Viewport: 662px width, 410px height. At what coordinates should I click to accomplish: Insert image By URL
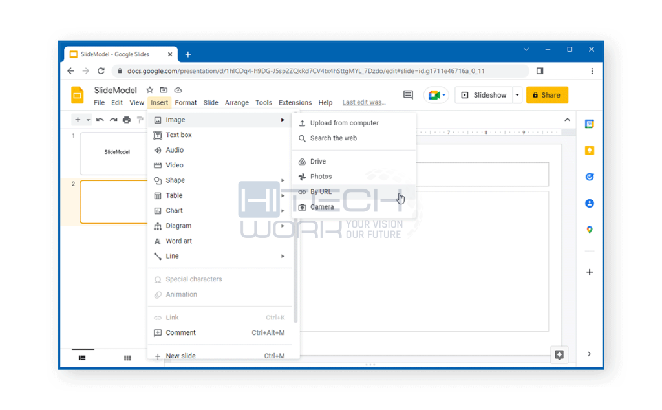click(354, 191)
